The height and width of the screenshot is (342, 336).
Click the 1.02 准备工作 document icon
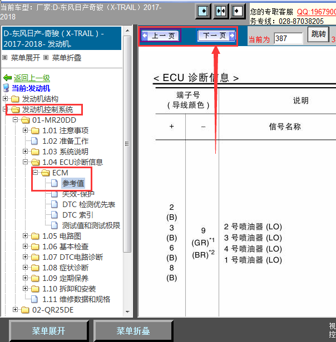point(34,141)
